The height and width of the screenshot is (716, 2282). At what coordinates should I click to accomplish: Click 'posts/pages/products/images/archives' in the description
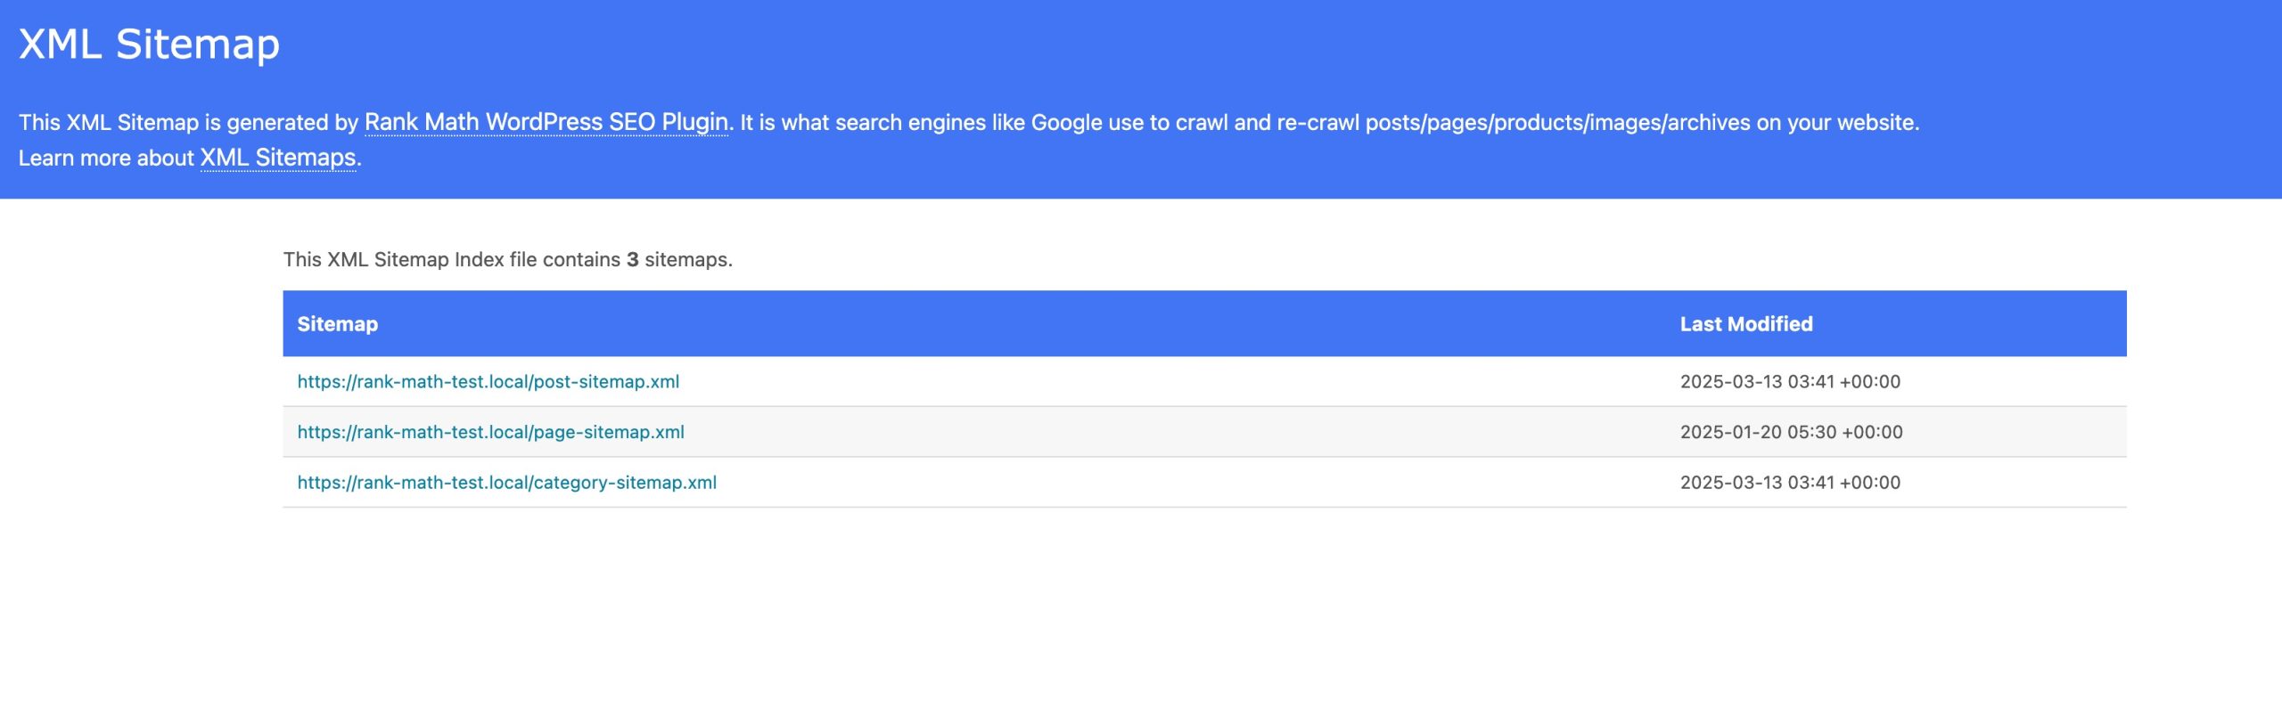pos(1557,123)
